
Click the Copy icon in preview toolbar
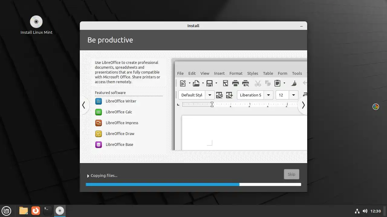[x=268, y=83]
